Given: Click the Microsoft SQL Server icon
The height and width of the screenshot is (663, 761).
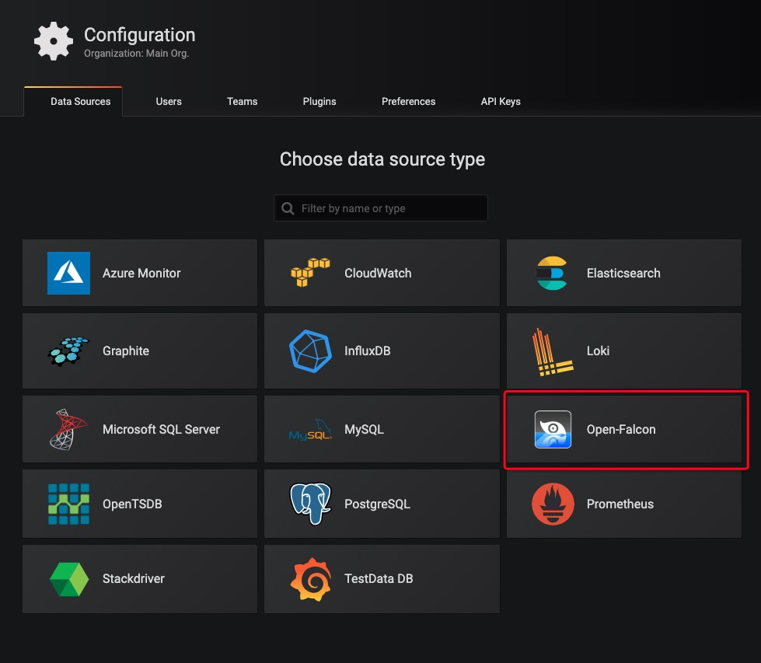Looking at the screenshot, I should click(68, 430).
